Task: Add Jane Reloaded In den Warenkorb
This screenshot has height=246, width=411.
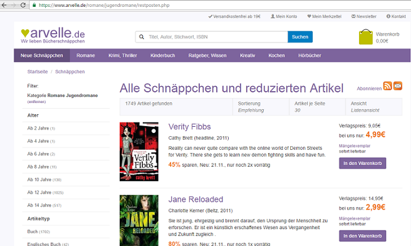Action: coord(363,236)
